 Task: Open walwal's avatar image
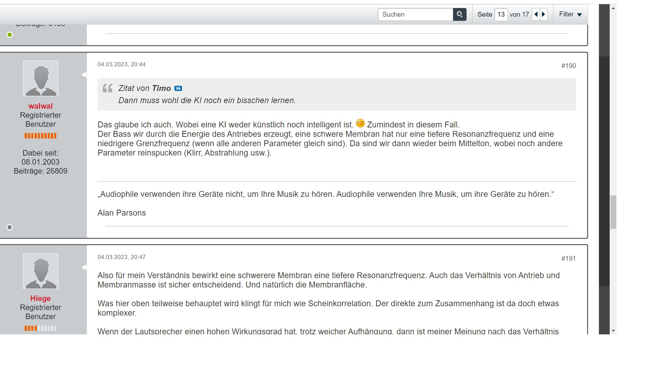41,78
